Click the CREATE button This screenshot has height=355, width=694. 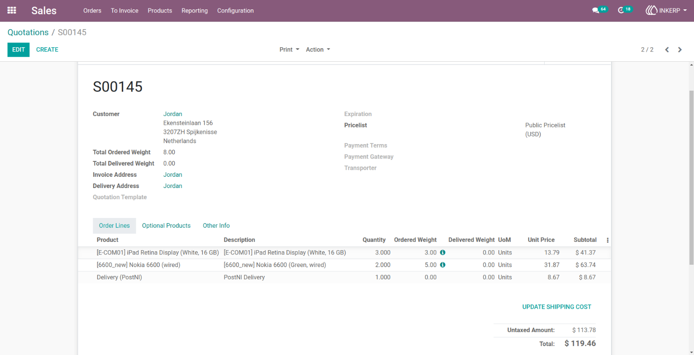47,50
